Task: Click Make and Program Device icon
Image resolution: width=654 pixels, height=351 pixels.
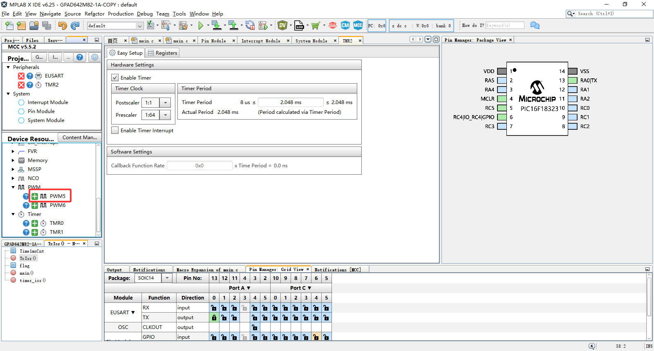Action: coord(217,26)
